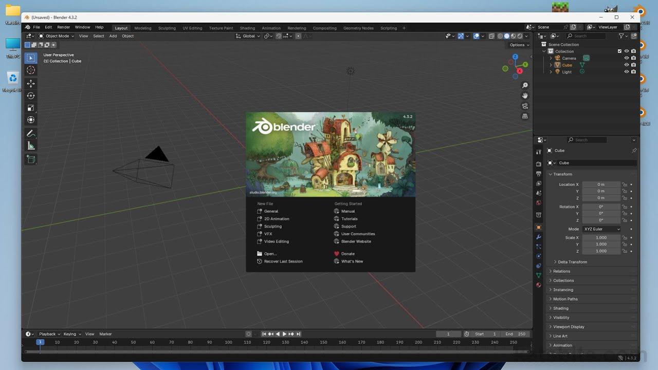This screenshot has height=370, width=658.
Task: Click the viewport zoom magnifier icon
Action: tap(525, 85)
